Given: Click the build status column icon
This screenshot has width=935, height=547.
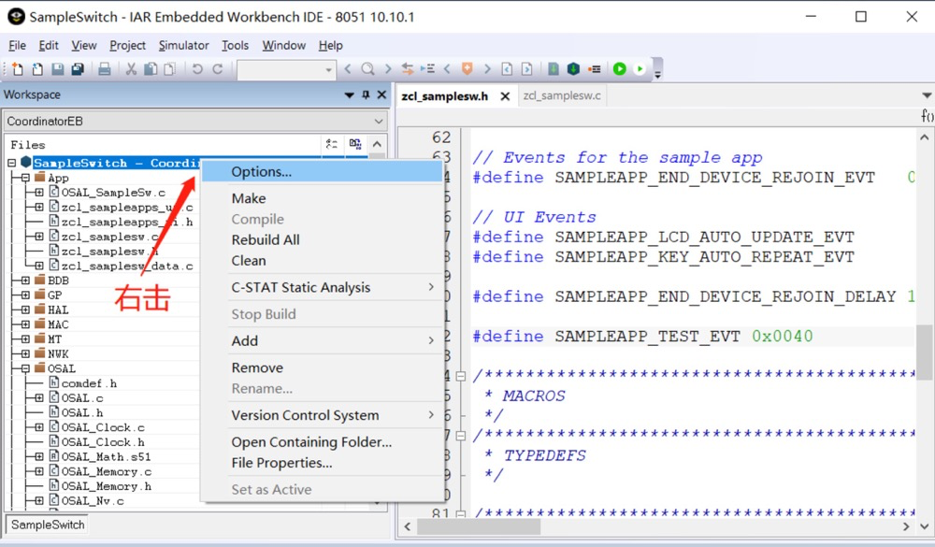Looking at the screenshot, I should click(355, 144).
